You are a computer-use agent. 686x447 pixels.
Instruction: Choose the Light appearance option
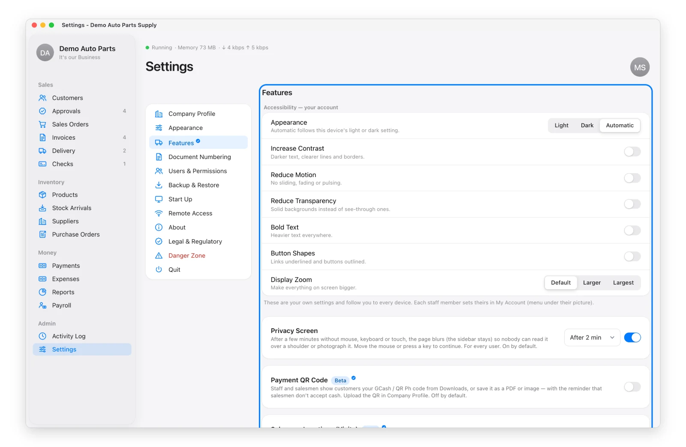561,126
